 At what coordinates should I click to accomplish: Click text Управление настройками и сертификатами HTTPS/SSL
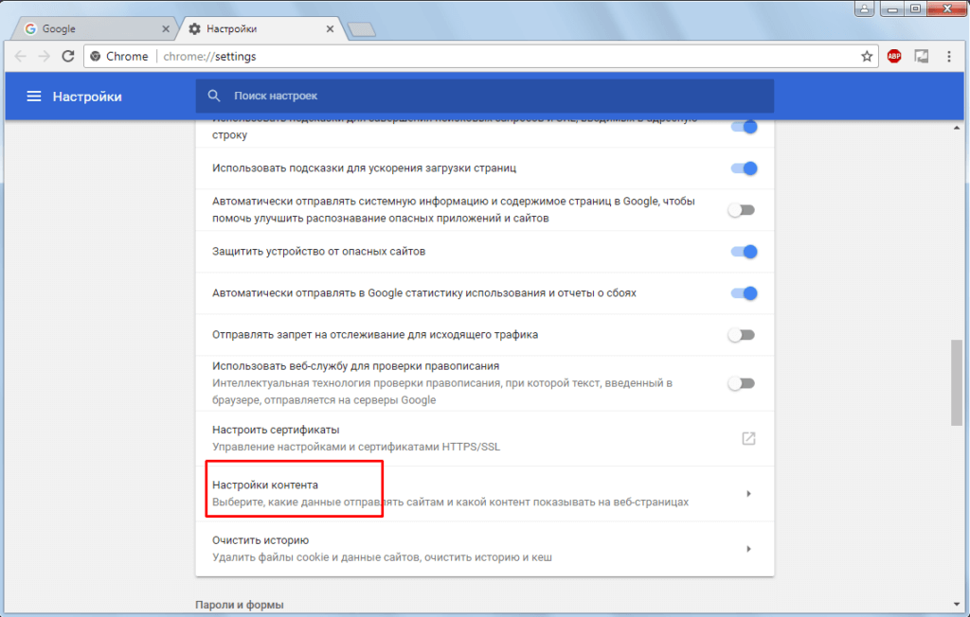pyautogui.click(x=356, y=447)
